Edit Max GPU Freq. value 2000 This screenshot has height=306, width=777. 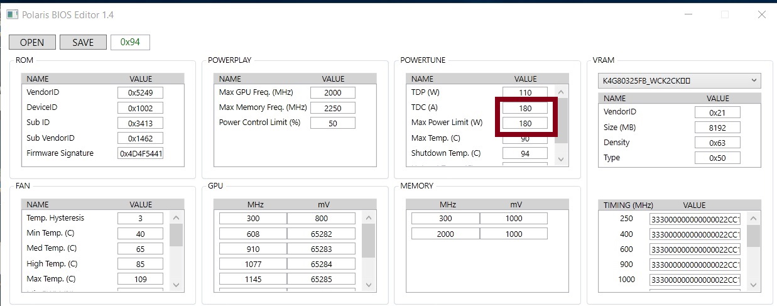333,92
